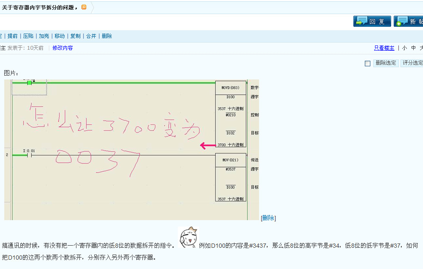
Task: Click the orange RSS feed icon
Action: [84, 7]
